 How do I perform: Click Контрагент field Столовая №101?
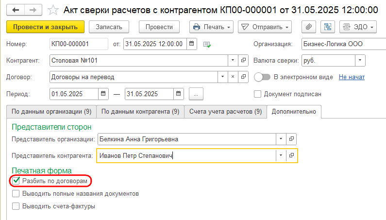[138, 60]
